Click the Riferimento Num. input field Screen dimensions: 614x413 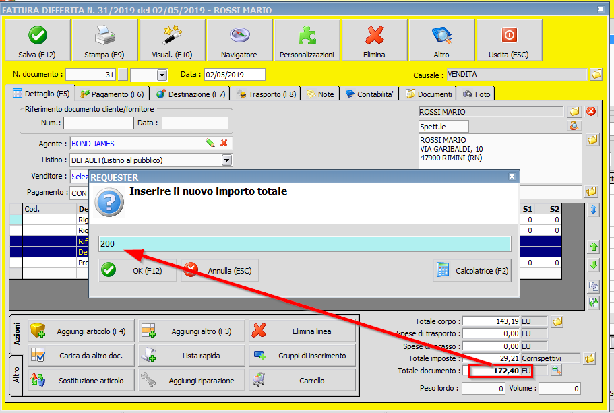pyautogui.click(x=98, y=123)
